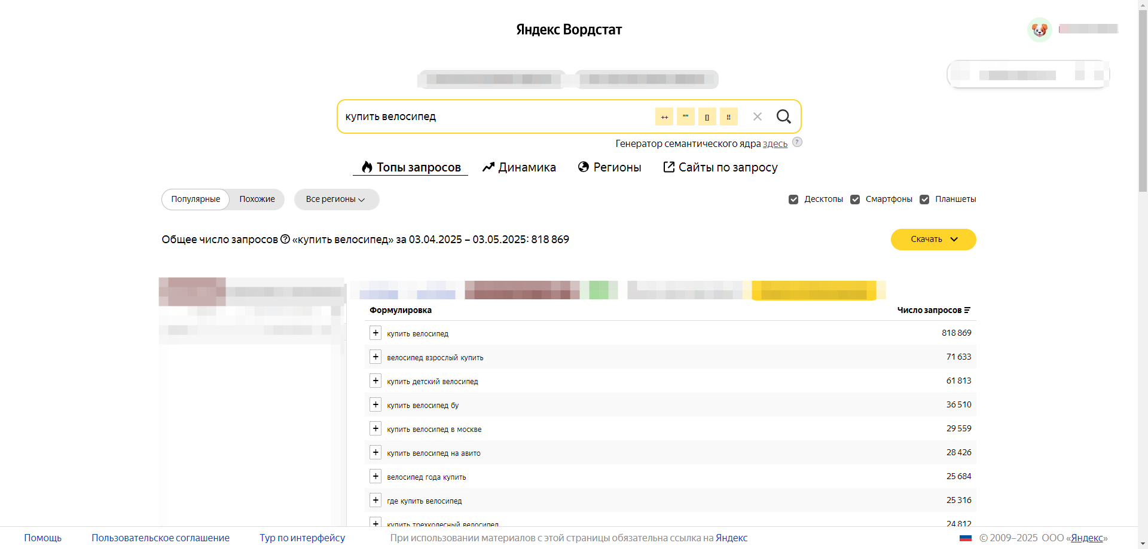Expand the 'купить велосипед на авито' row

tap(375, 452)
